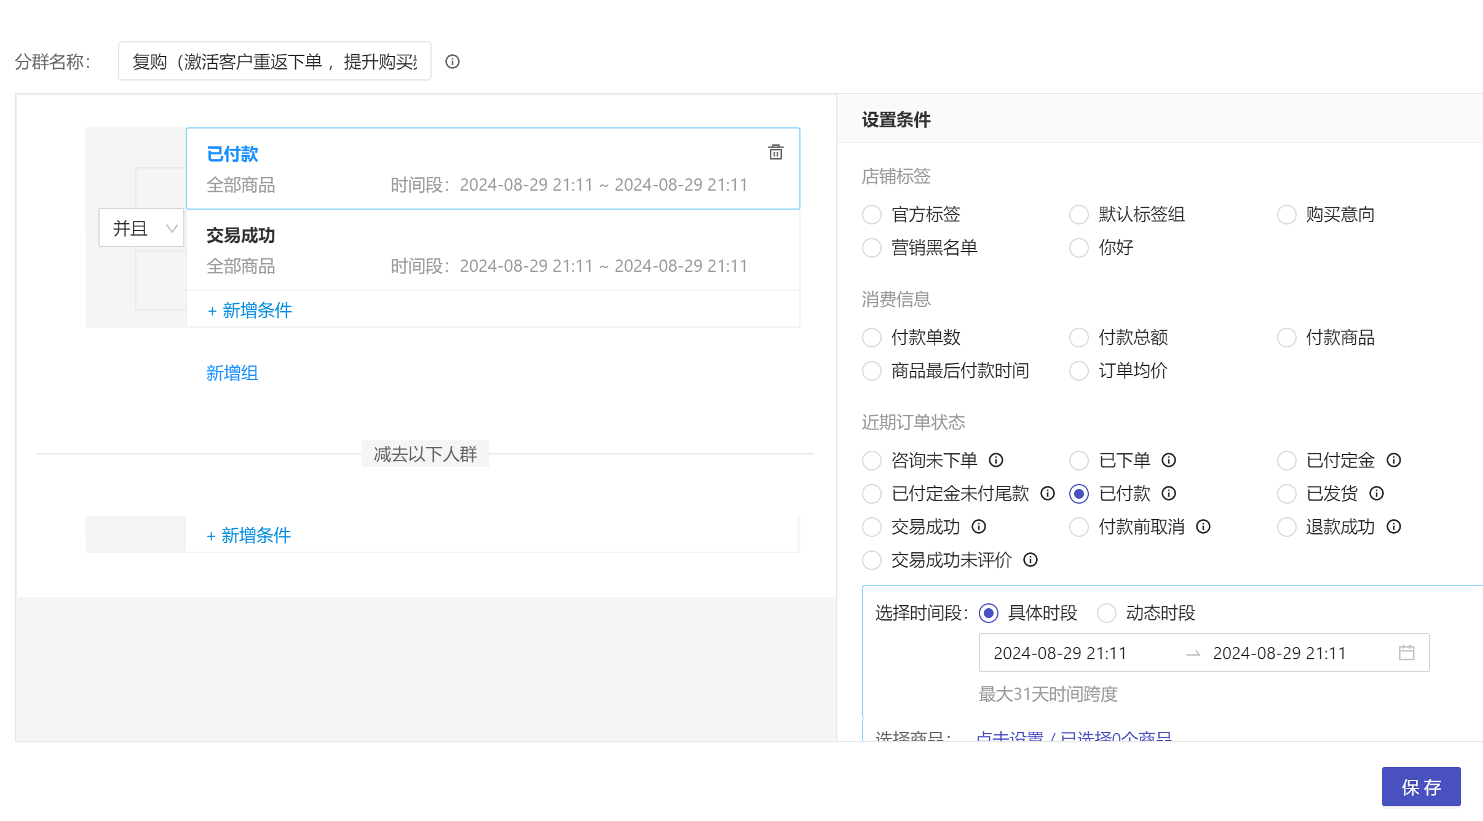
Task: Click the 分群名称 text input field
Action: click(274, 61)
